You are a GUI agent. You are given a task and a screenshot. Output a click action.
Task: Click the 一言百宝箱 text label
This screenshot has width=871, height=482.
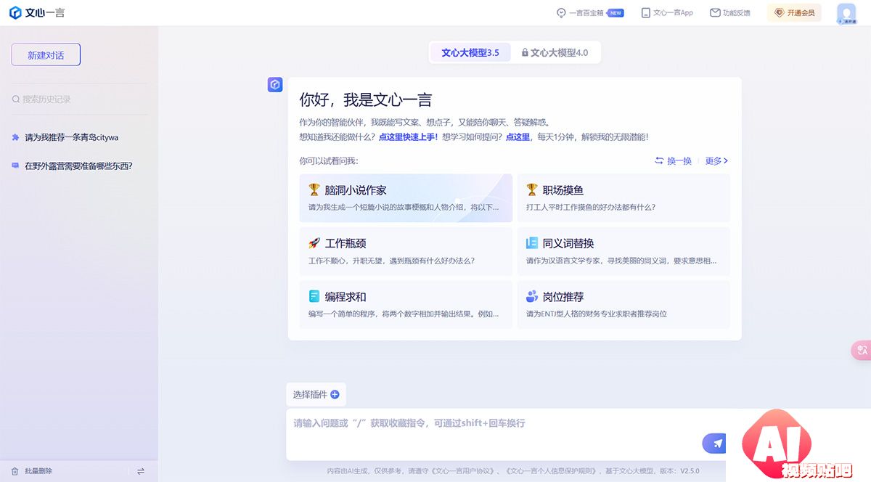(x=586, y=13)
